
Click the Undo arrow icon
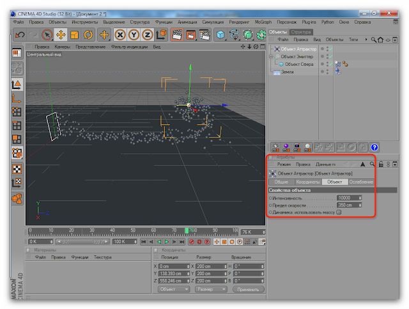click(x=20, y=35)
